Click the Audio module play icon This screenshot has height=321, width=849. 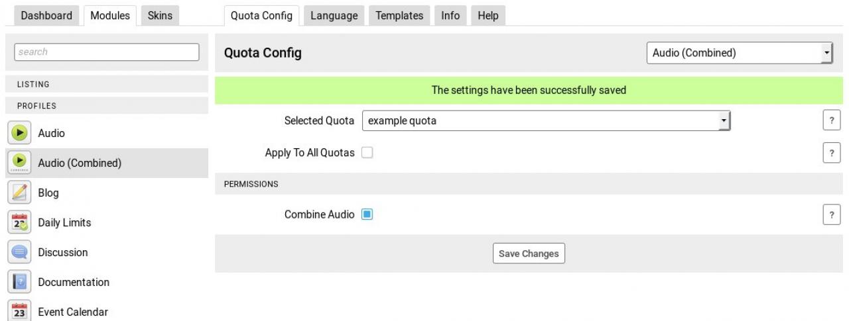point(20,133)
